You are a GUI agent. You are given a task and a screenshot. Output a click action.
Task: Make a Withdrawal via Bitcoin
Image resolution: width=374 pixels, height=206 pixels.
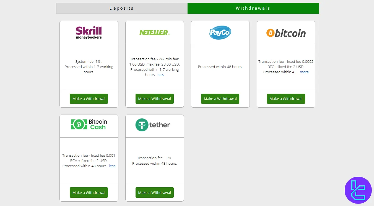286,99
